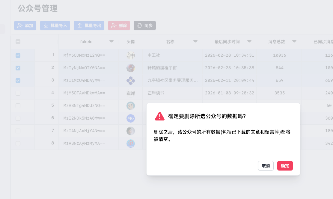Click the 批量导入 import button

pos(55,25)
